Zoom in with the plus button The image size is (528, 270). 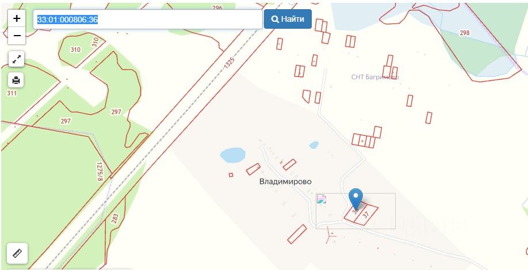point(17,18)
